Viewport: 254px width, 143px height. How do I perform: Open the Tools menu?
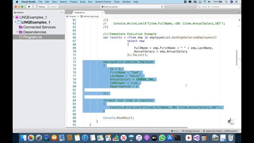pyautogui.click(x=117, y=2)
